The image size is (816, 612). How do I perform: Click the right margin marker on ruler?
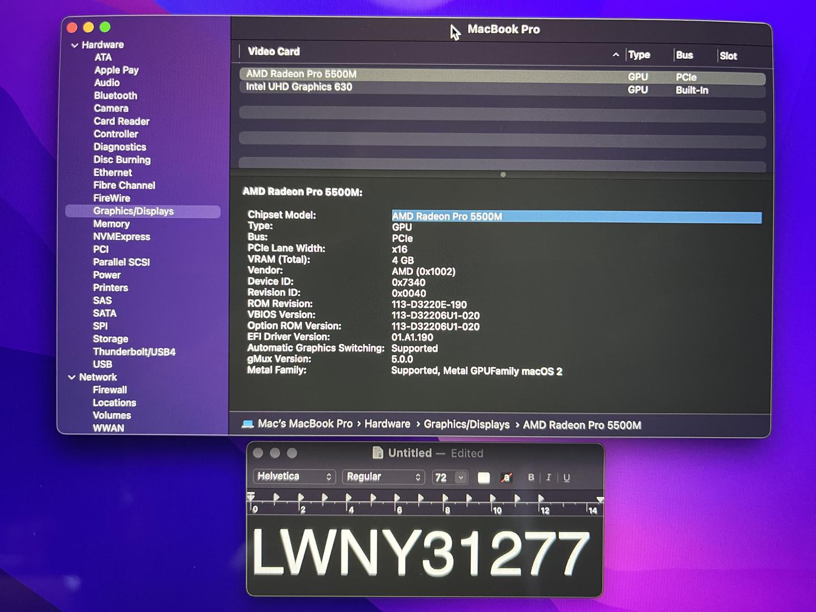click(x=600, y=500)
